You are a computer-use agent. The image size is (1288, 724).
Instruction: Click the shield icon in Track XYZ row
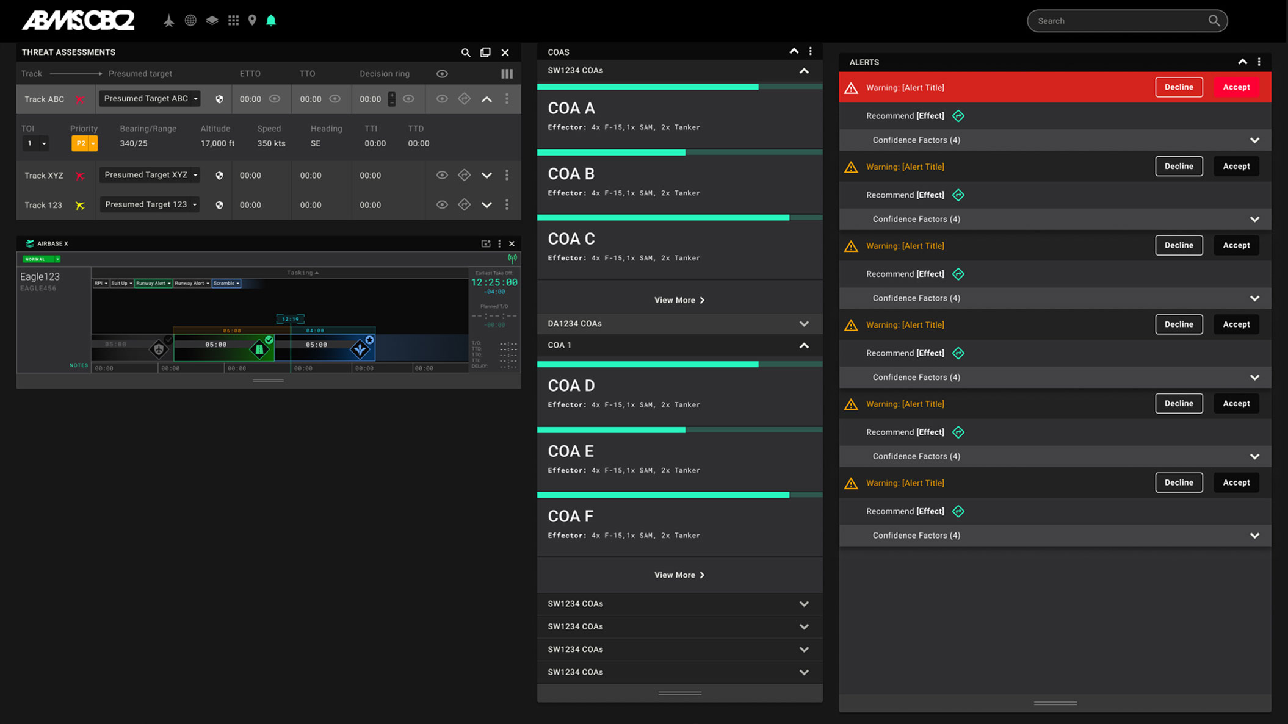coord(219,176)
